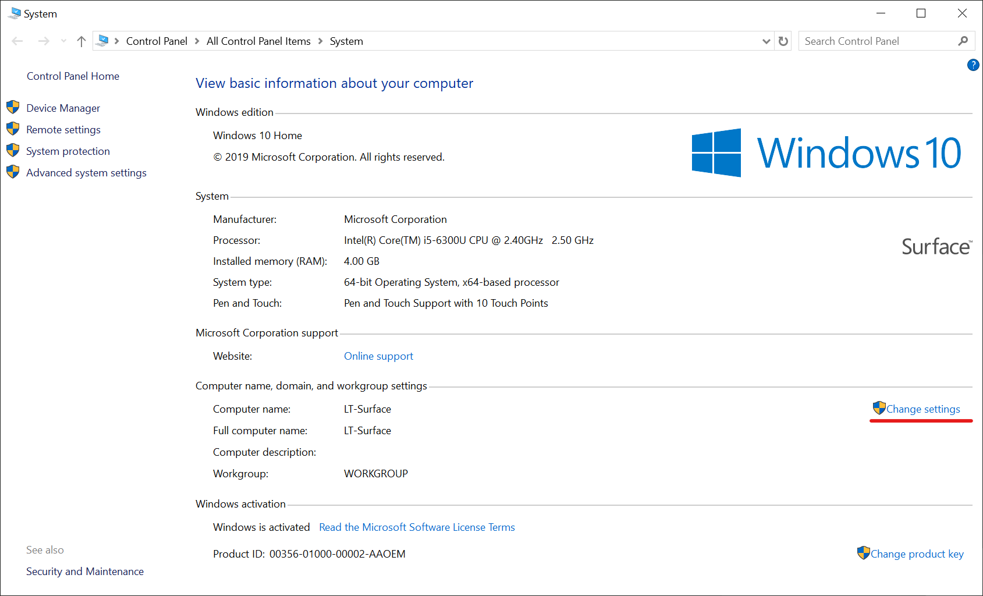
Task: Open the address bar history dropdown
Action: [766, 41]
